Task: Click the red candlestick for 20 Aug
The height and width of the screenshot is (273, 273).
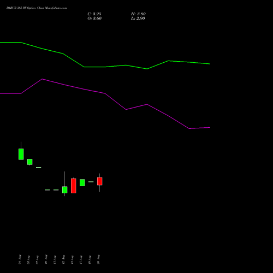Action: [100, 181]
